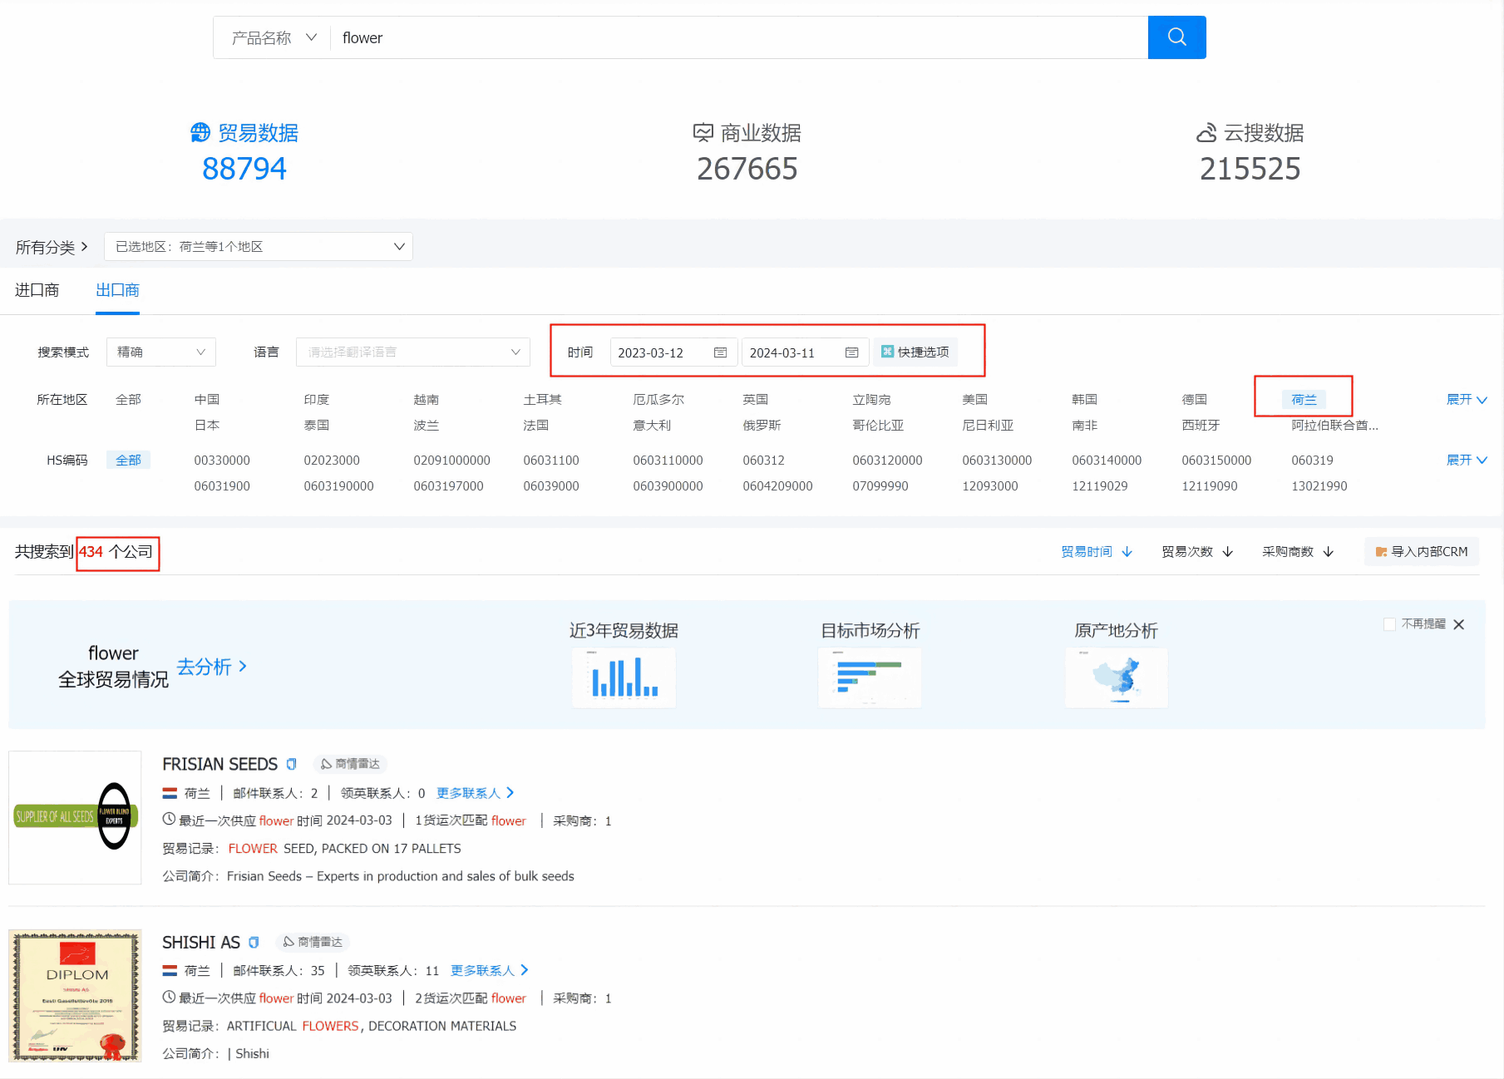Image resolution: width=1504 pixels, height=1079 pixels.
Task: Open the 产品名称 search type dropdown
Action: click(x=274, y=37)
